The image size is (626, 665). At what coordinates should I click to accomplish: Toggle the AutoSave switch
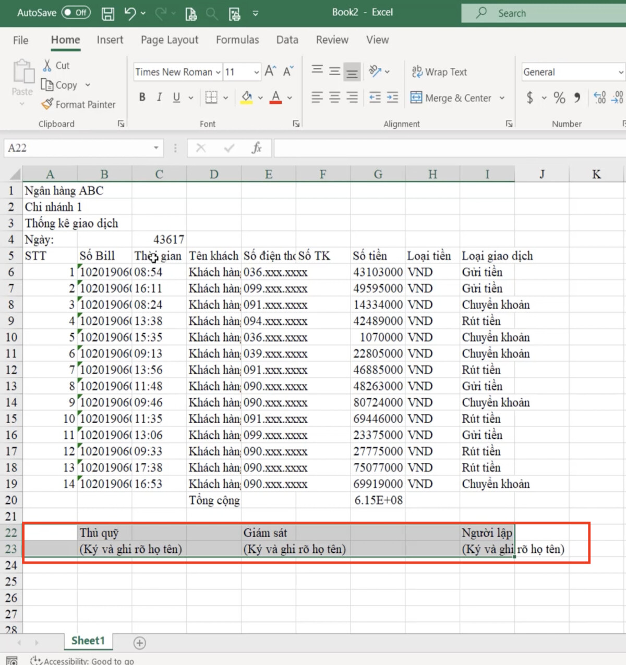76,13
